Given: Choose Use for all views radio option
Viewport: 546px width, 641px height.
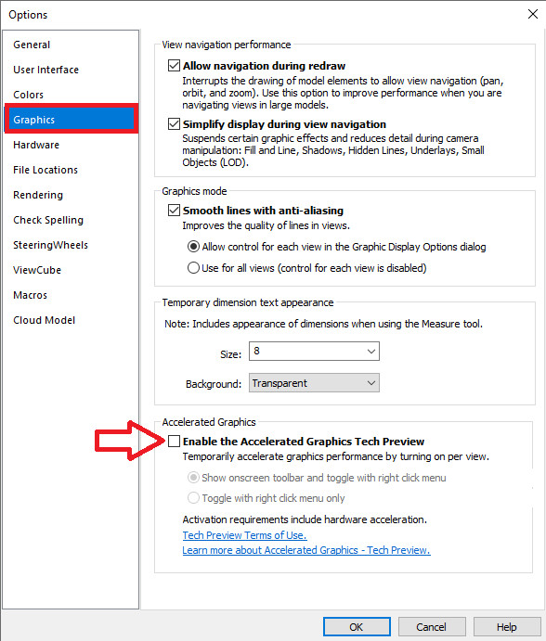Looking at the screenshot, I should click(193, 268).
